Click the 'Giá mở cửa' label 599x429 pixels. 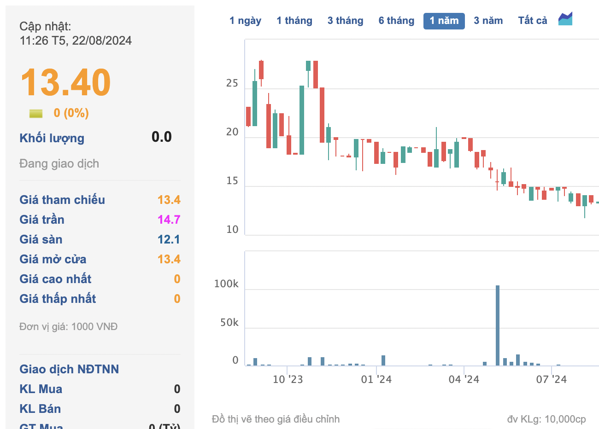click(53, 259)
